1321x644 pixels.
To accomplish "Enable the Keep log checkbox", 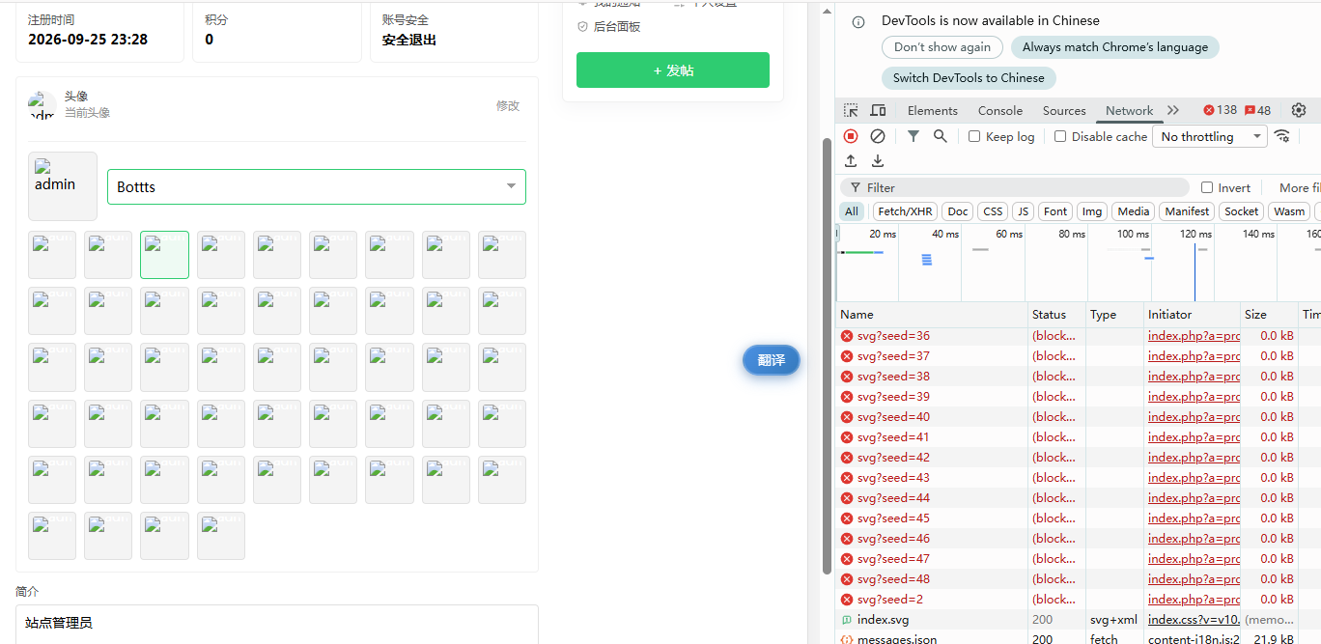I will 974,137.
